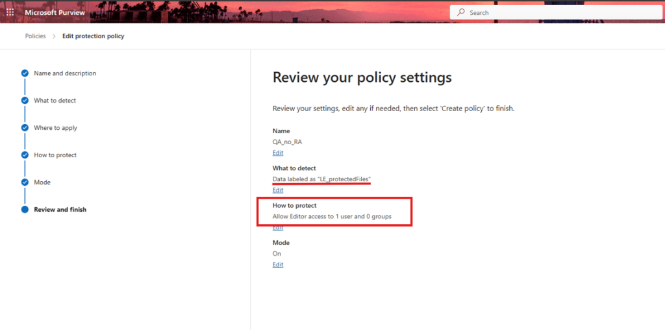Go back to the Policies breadcrumb

click(35, 36)
